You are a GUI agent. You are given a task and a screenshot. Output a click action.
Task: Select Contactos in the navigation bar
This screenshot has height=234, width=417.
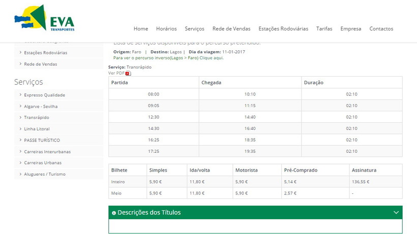point(381,29)
